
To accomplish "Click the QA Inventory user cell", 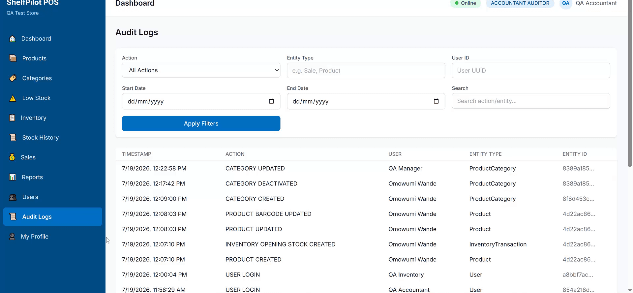I will click(406, 275).
